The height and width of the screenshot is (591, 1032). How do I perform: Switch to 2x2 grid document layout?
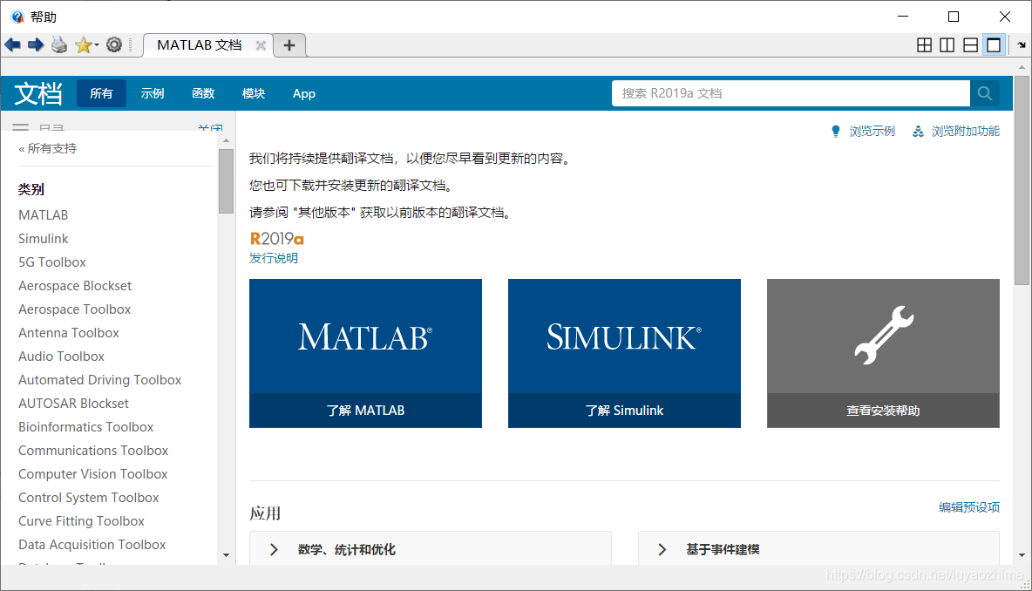click(924, 44)
